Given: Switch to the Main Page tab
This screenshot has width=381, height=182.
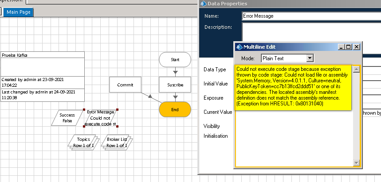Looking at the screenshot, I should point(18,12).
